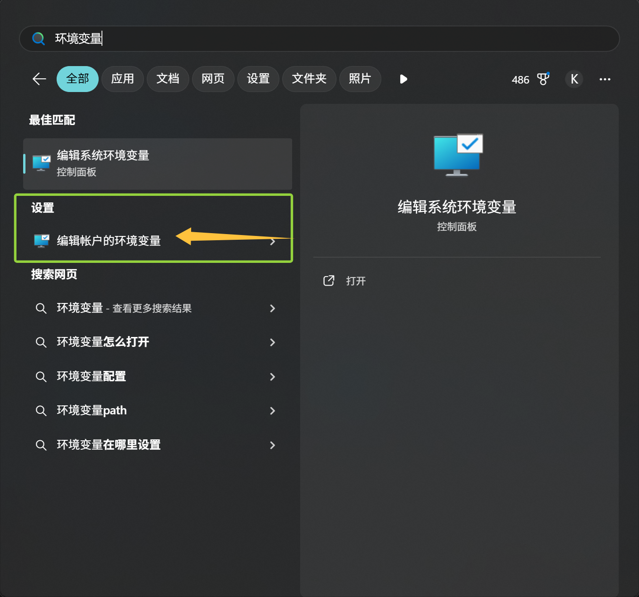This screenshot has height=597, width=639.
Task: Expand the chevron beside 环境变量配置
Action: 273,377
